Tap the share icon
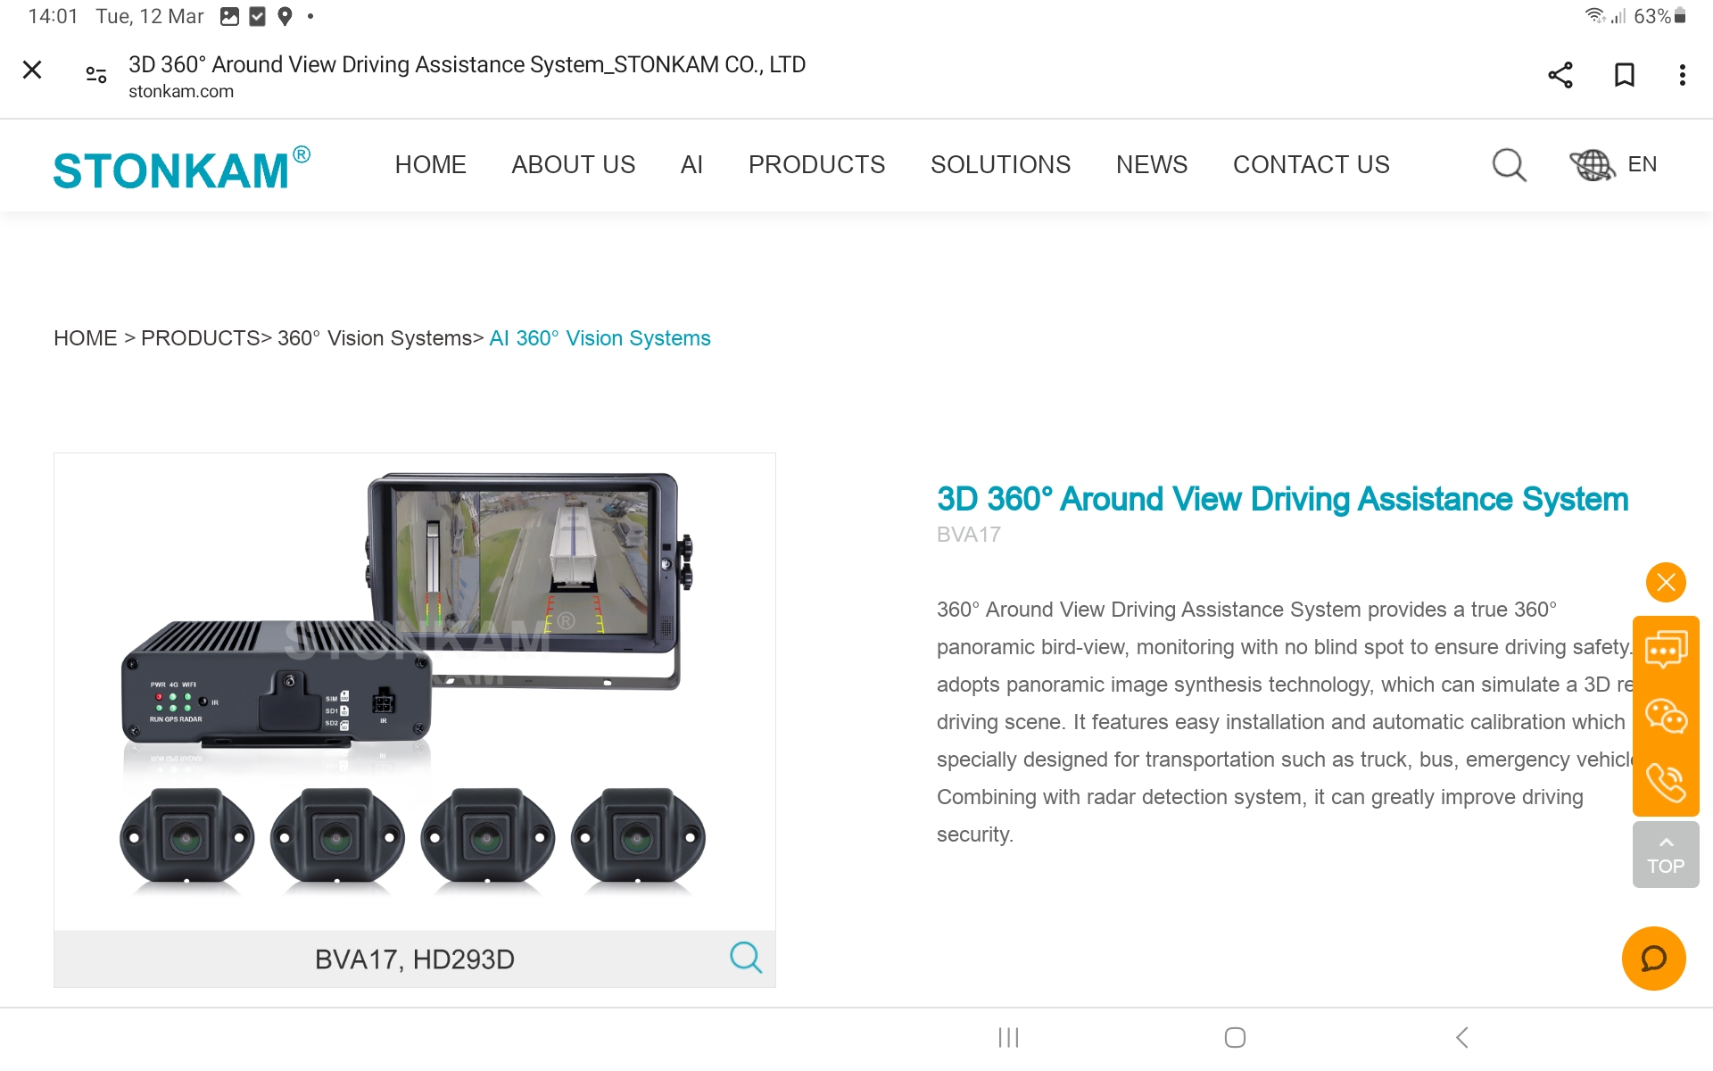This screenshot has width=1713, height=1071. coord(1560,75)
